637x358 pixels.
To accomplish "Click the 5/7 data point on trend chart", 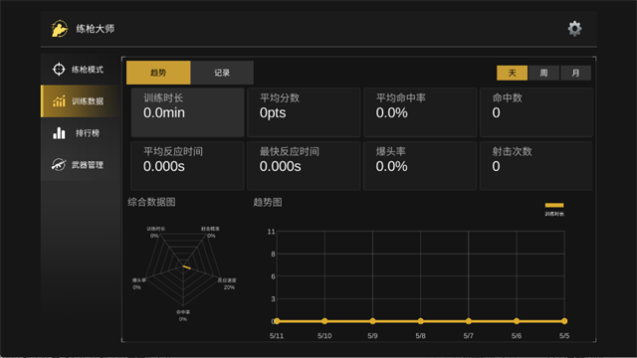I will [469, 321].
